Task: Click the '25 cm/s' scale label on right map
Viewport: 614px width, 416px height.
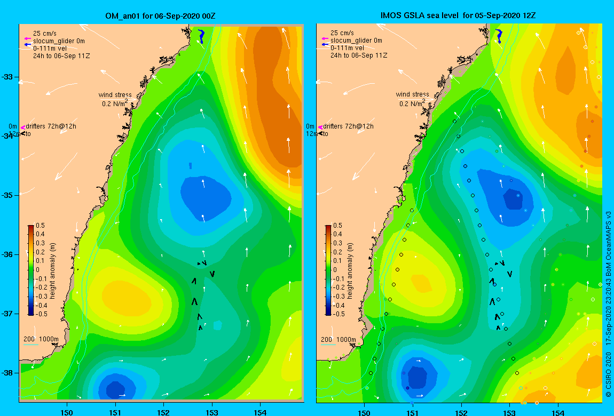Action: click(342, 33)
